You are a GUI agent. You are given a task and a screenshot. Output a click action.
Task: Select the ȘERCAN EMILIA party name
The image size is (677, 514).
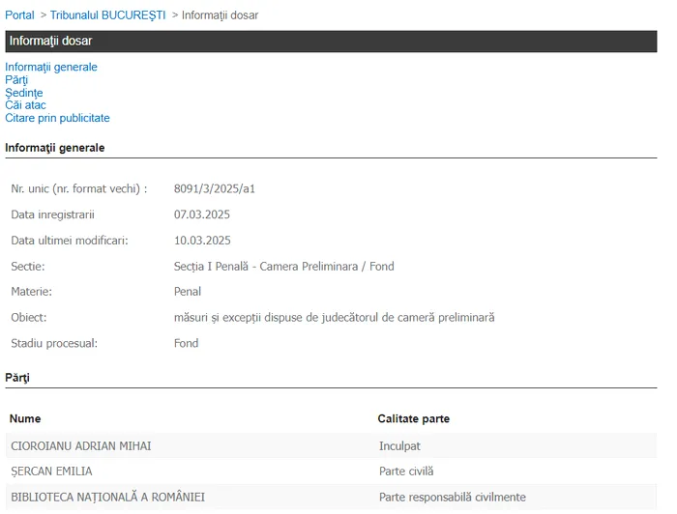point(51,471)
